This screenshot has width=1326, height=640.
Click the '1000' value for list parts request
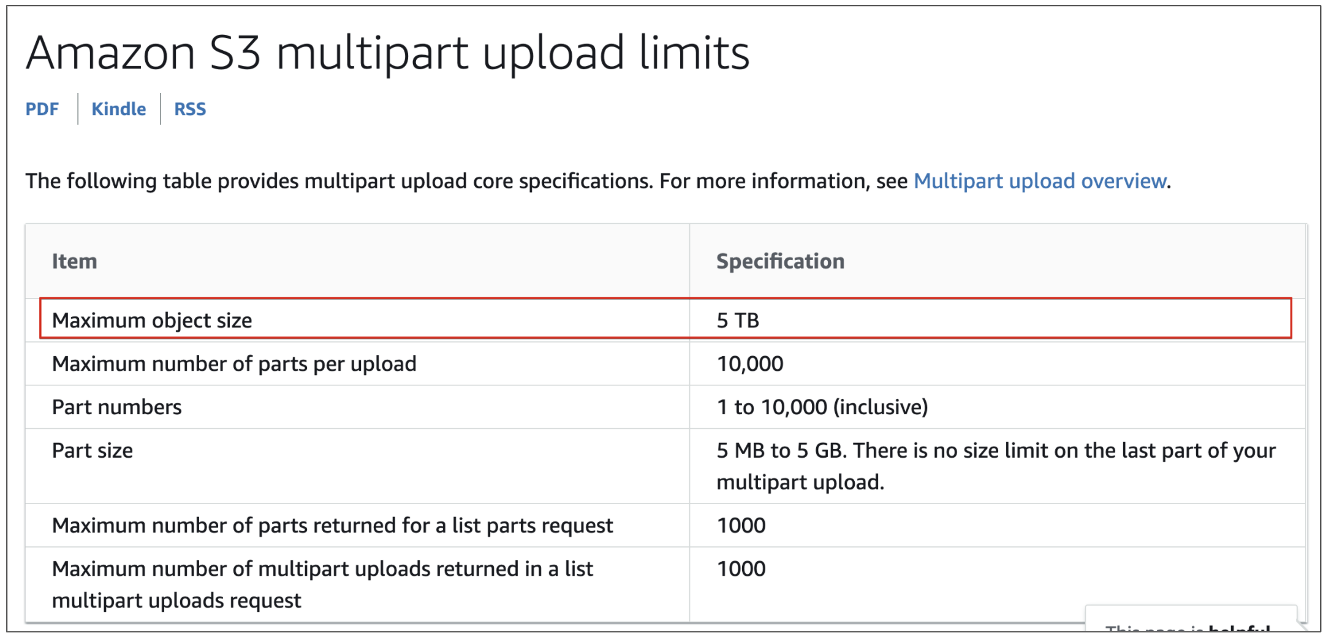pyautogui.click(x=741, y=526)
